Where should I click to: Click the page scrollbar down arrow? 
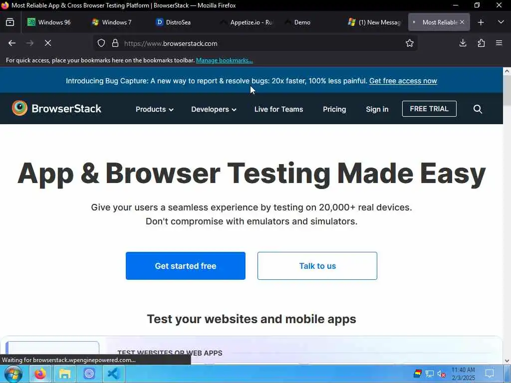pos(507,361)
